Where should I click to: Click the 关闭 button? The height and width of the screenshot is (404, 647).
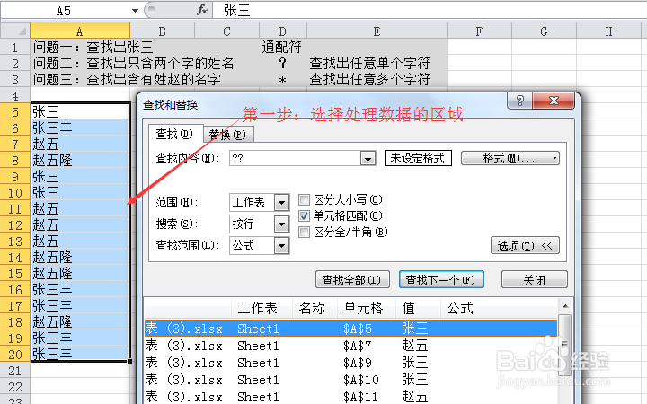click(x=535, y=280)
